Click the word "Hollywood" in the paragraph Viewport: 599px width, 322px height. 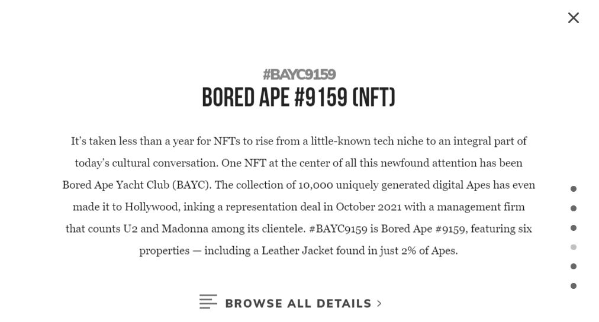pos(151,207)
